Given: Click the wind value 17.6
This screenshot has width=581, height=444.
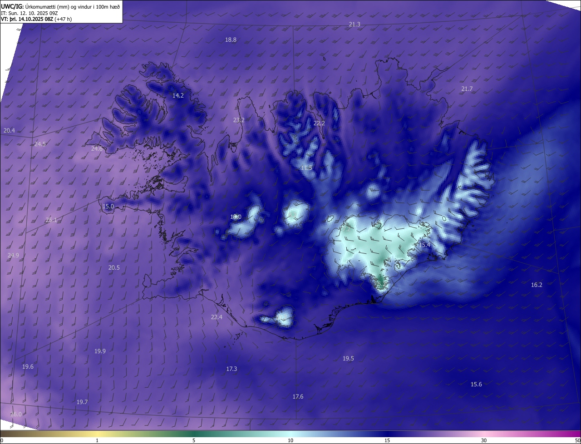Looking at the screenshot, I should [x=298, y=396].
